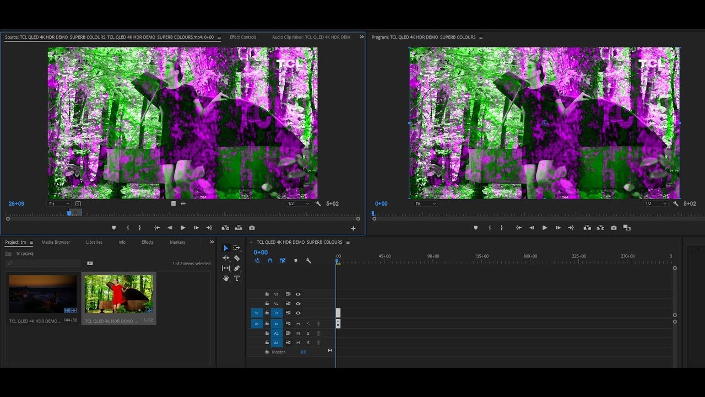Open Source monitor 1/2 resolution dropdown

pos(299,203)
